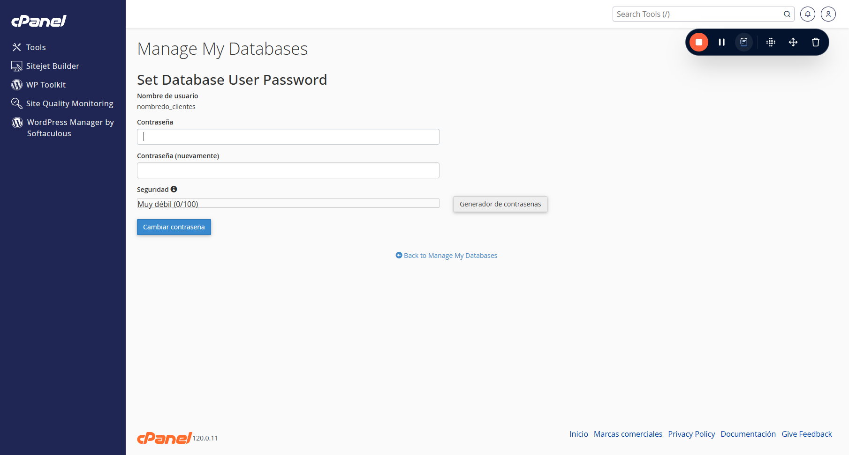This screenshot has height=455, width=849.
Task: Click the Sitejet Builder monitor icon
Action: point(17,66)
